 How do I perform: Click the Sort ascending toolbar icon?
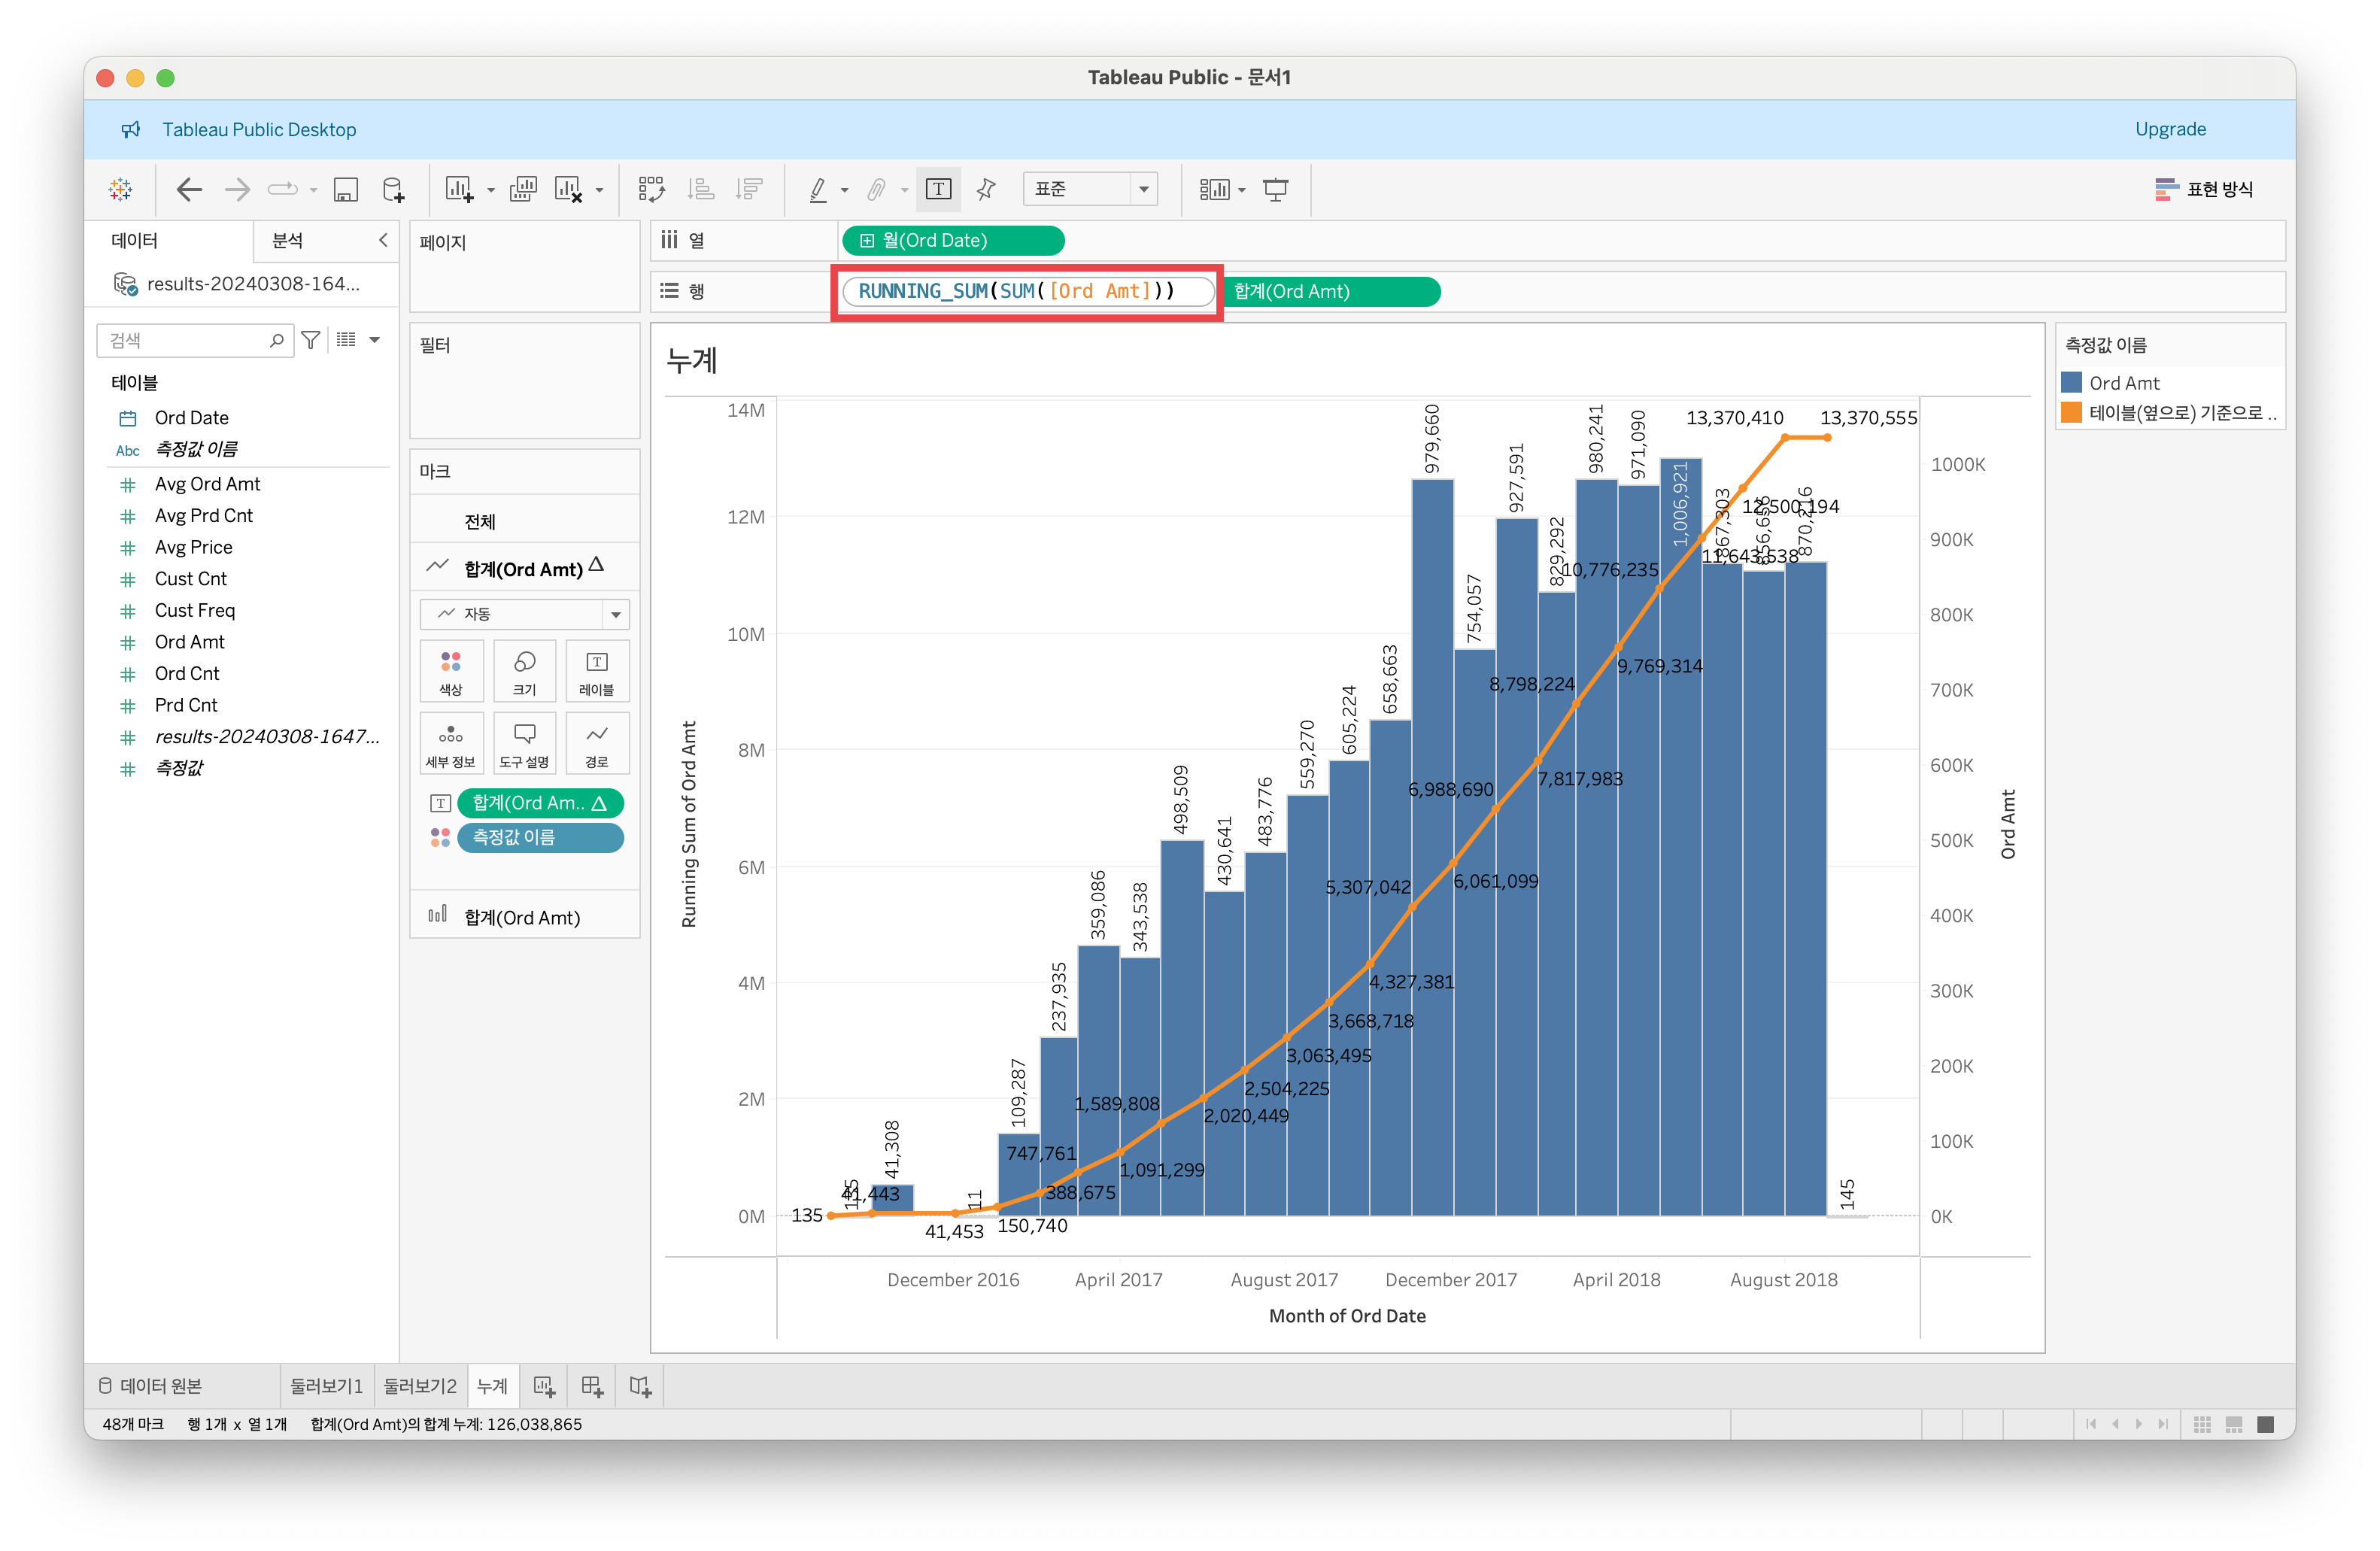(x=702, y=189)
